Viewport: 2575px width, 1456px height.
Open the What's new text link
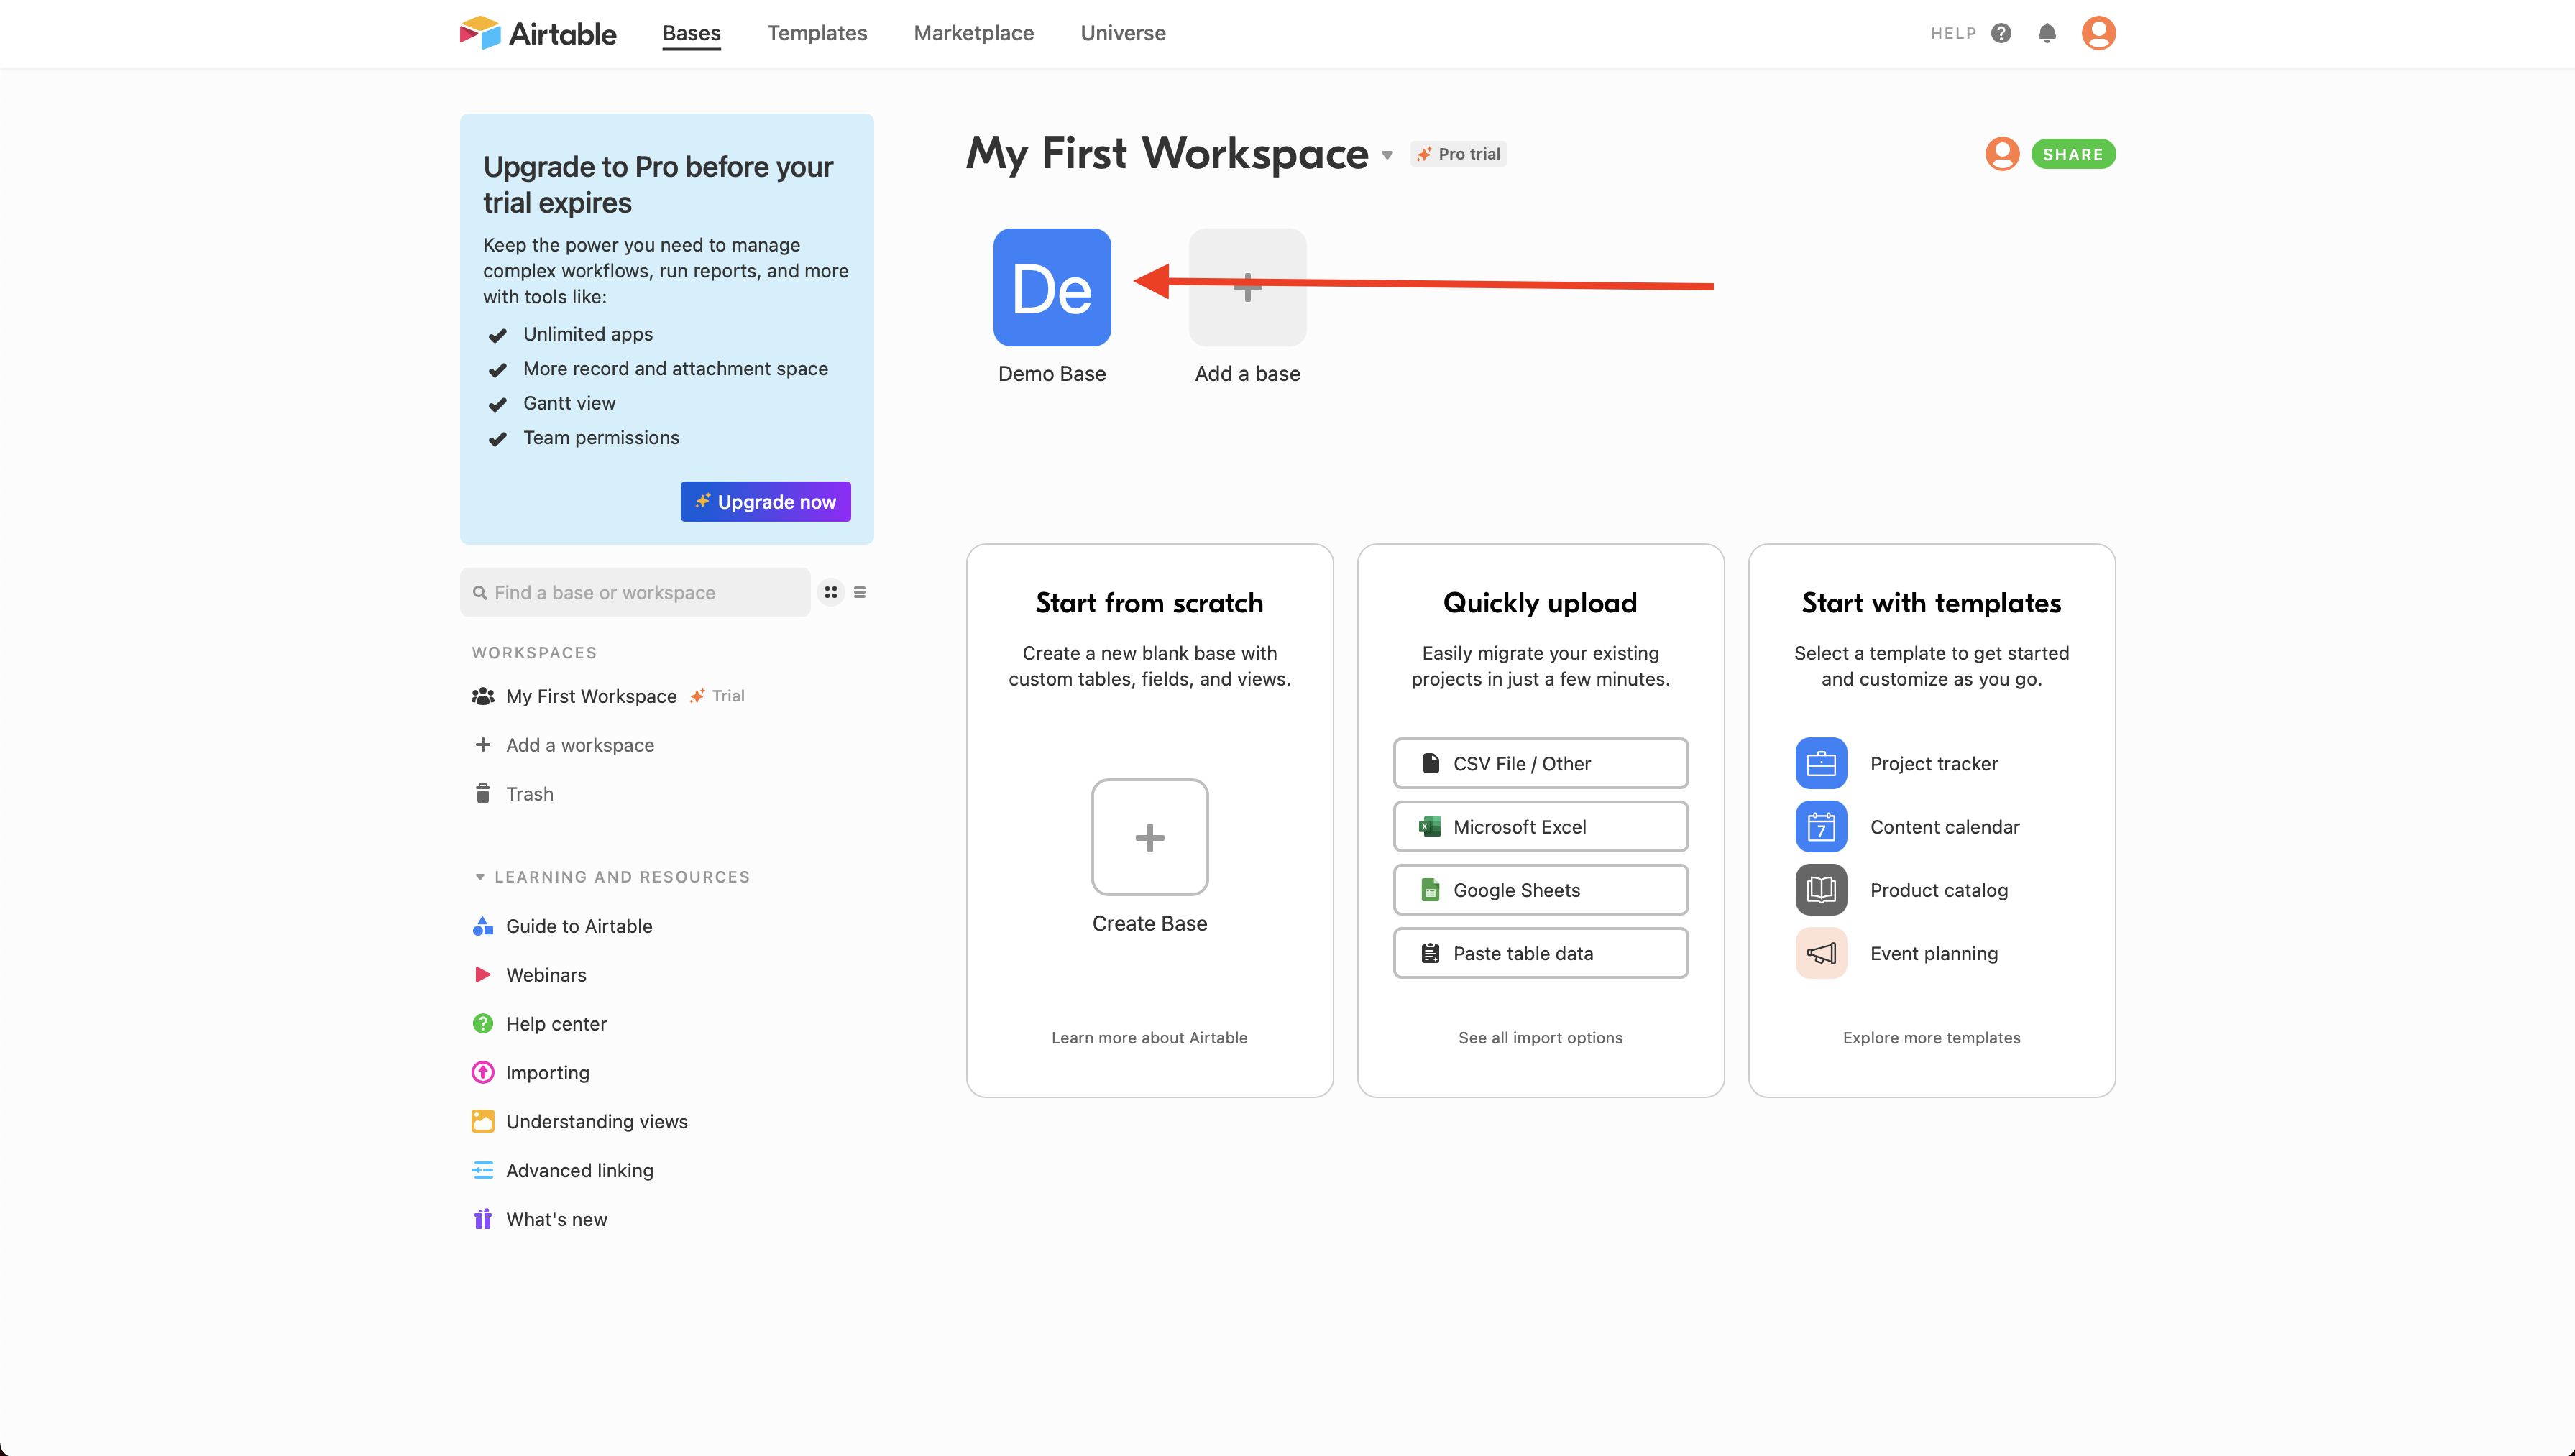556,1219
